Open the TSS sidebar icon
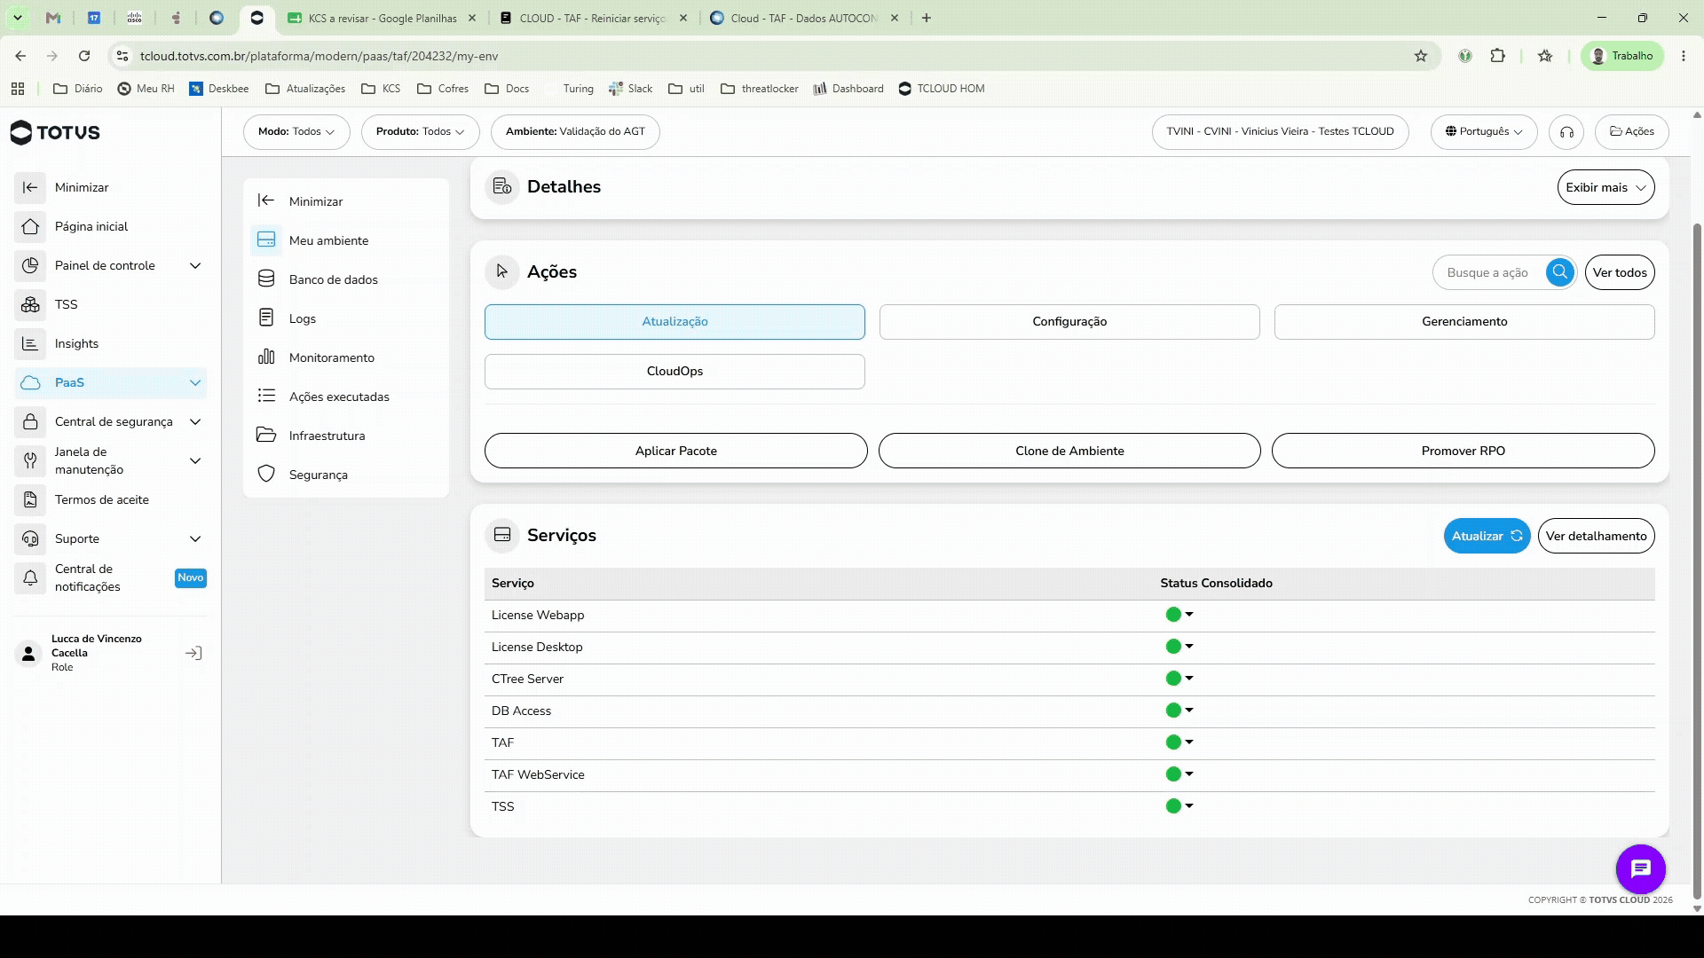 tap(30, 304)
